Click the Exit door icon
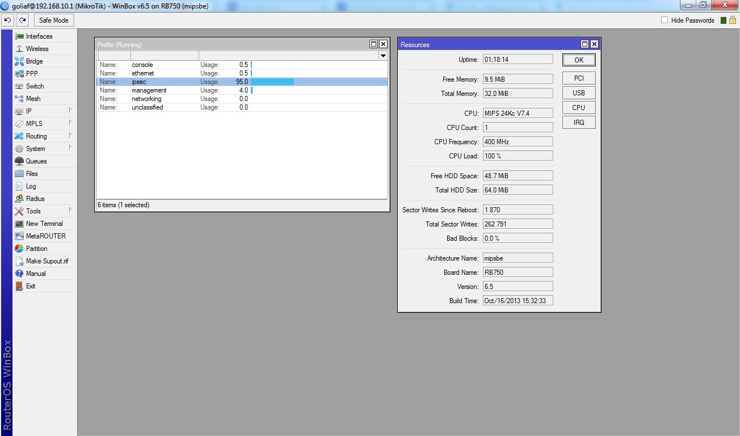 tap(19, 286)
